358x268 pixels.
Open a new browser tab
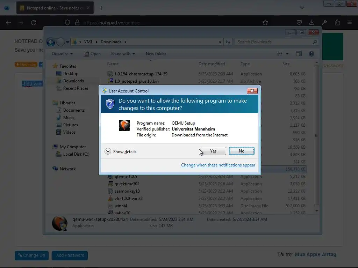pyautogui.click(x=101, y=8)
